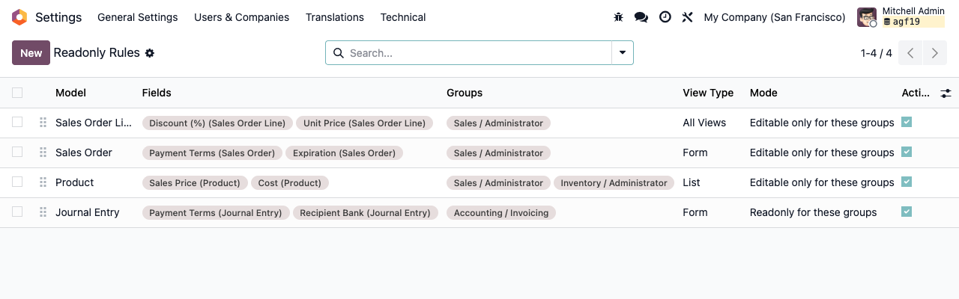Image resolution: width=959 pixels, height=299 pixels.
Task: Go to the previous page arrow
Action: point(910,53)
